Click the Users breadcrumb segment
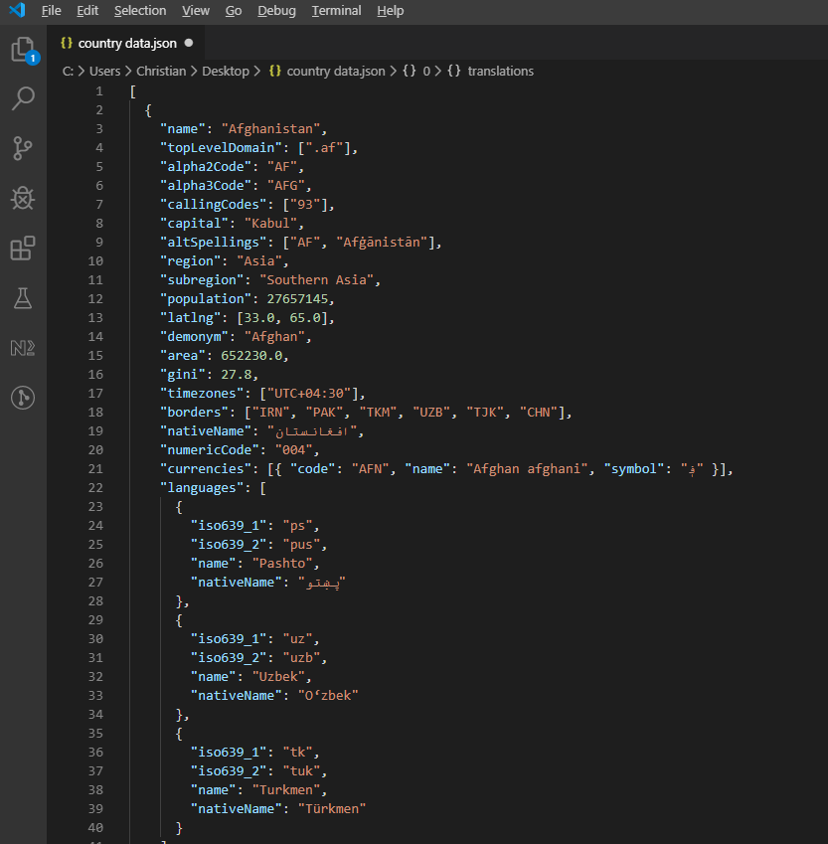This screenshot has width=828, height=844. tap(105, 71)
